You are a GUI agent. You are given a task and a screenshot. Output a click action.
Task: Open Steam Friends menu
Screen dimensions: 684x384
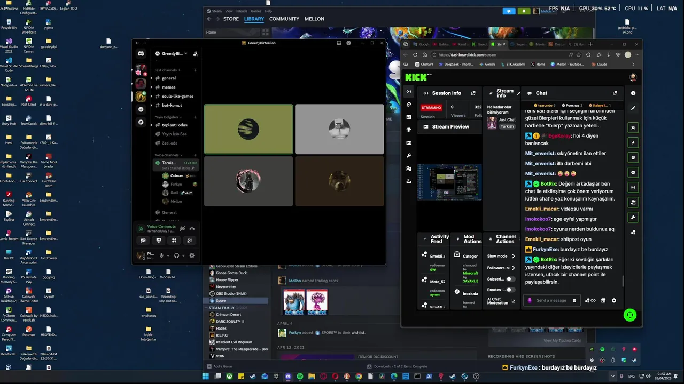[242, 11]
